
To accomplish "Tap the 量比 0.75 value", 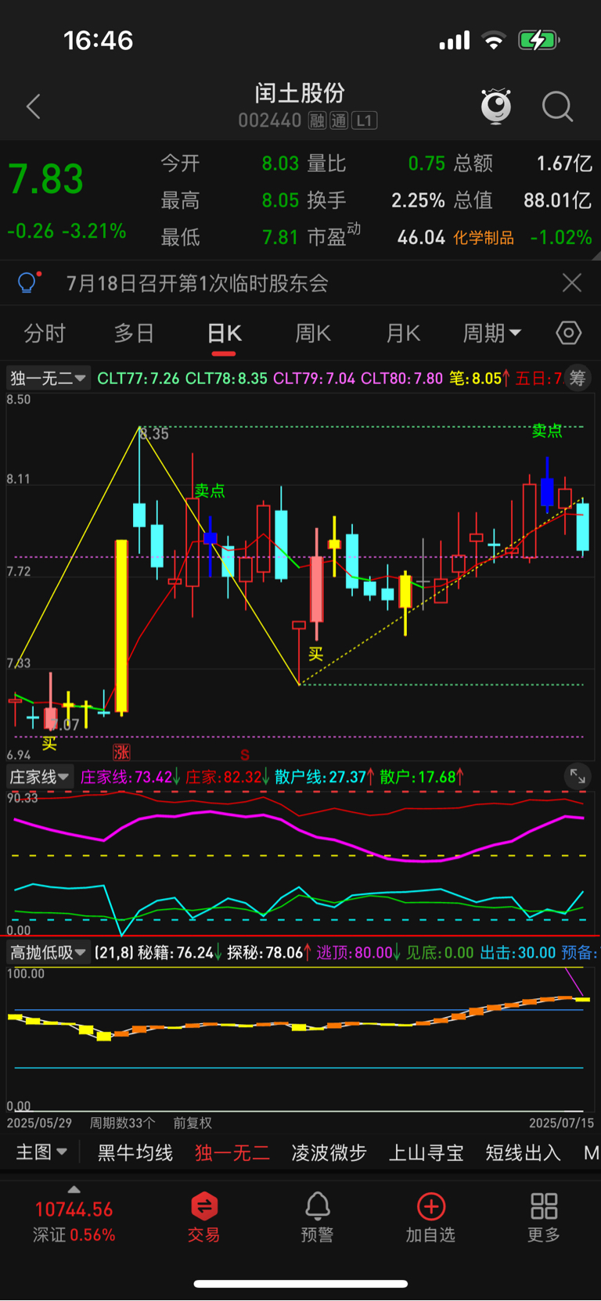I will (426, 164).
